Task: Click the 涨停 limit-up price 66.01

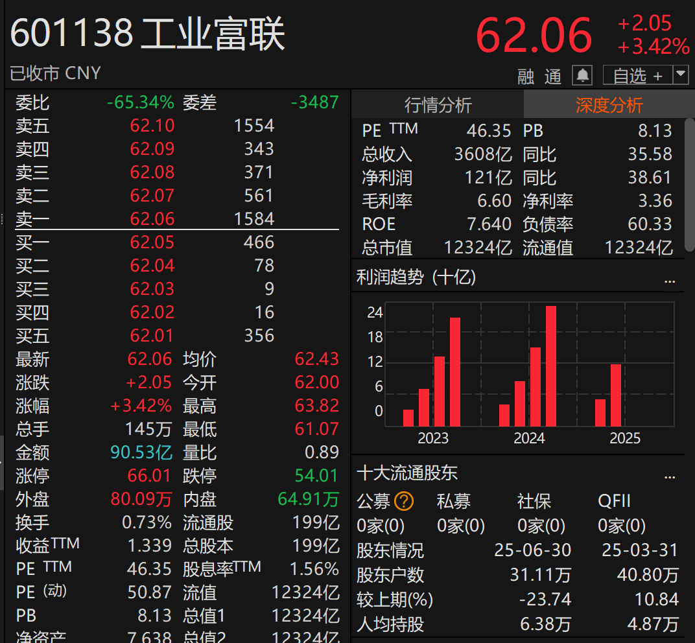Action: 149,476
